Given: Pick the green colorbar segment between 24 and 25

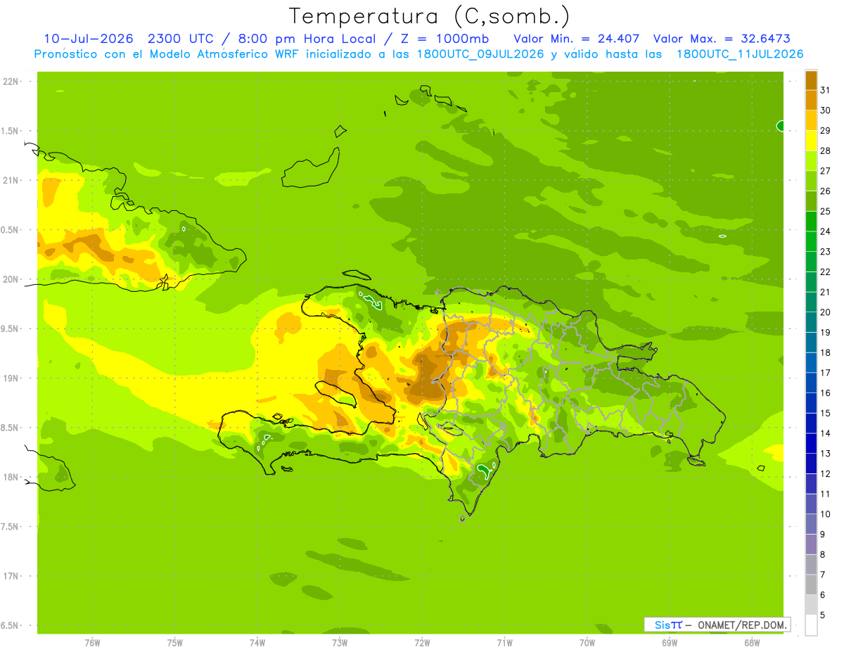Looking at the screenshot, I should pyautogui.click(x=812, y=221).
